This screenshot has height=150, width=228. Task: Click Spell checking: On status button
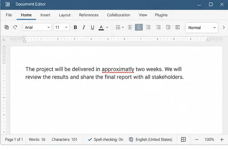point(105,139)
